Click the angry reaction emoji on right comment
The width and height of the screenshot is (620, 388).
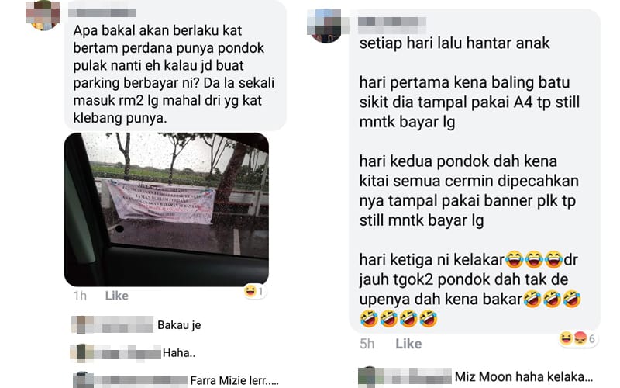tap(580, 338)
